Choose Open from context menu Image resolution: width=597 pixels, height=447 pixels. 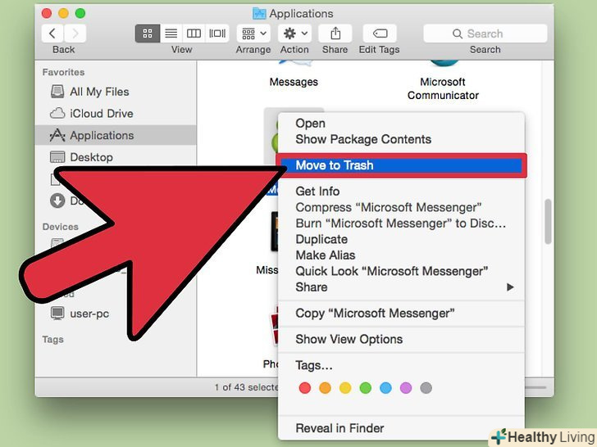point(402,124)
